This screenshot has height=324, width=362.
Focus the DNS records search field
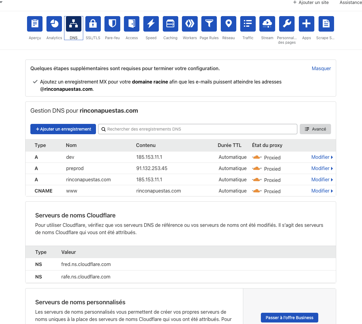[197, 129]
